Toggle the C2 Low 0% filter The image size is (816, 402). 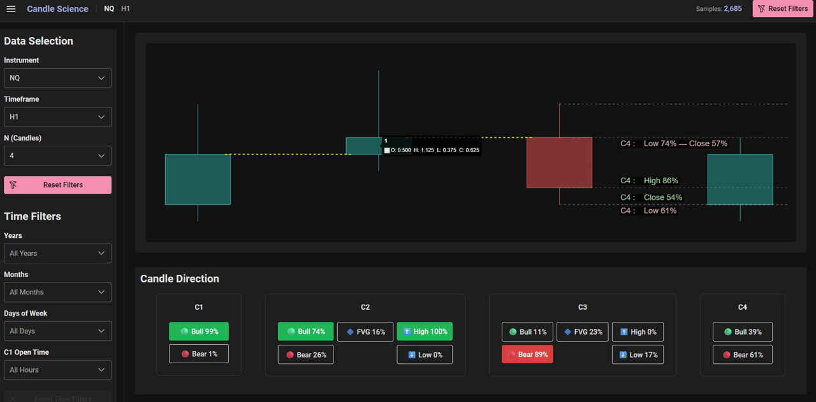[425, 355]
